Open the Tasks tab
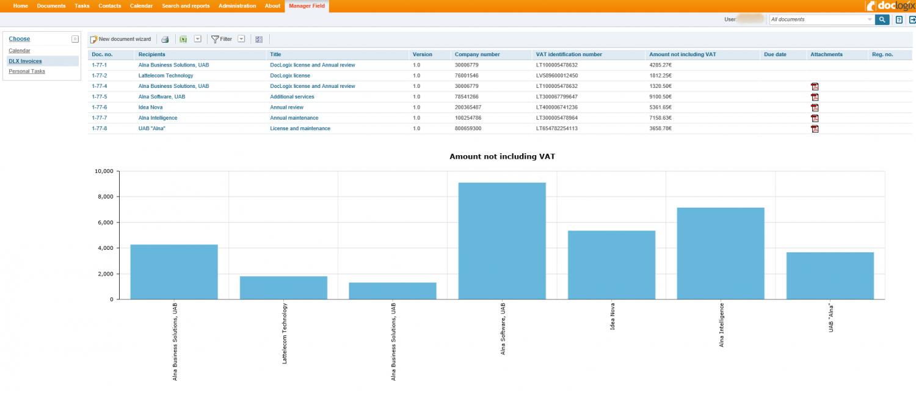Screen dimensions: 916x394 [x=82, y=6]
